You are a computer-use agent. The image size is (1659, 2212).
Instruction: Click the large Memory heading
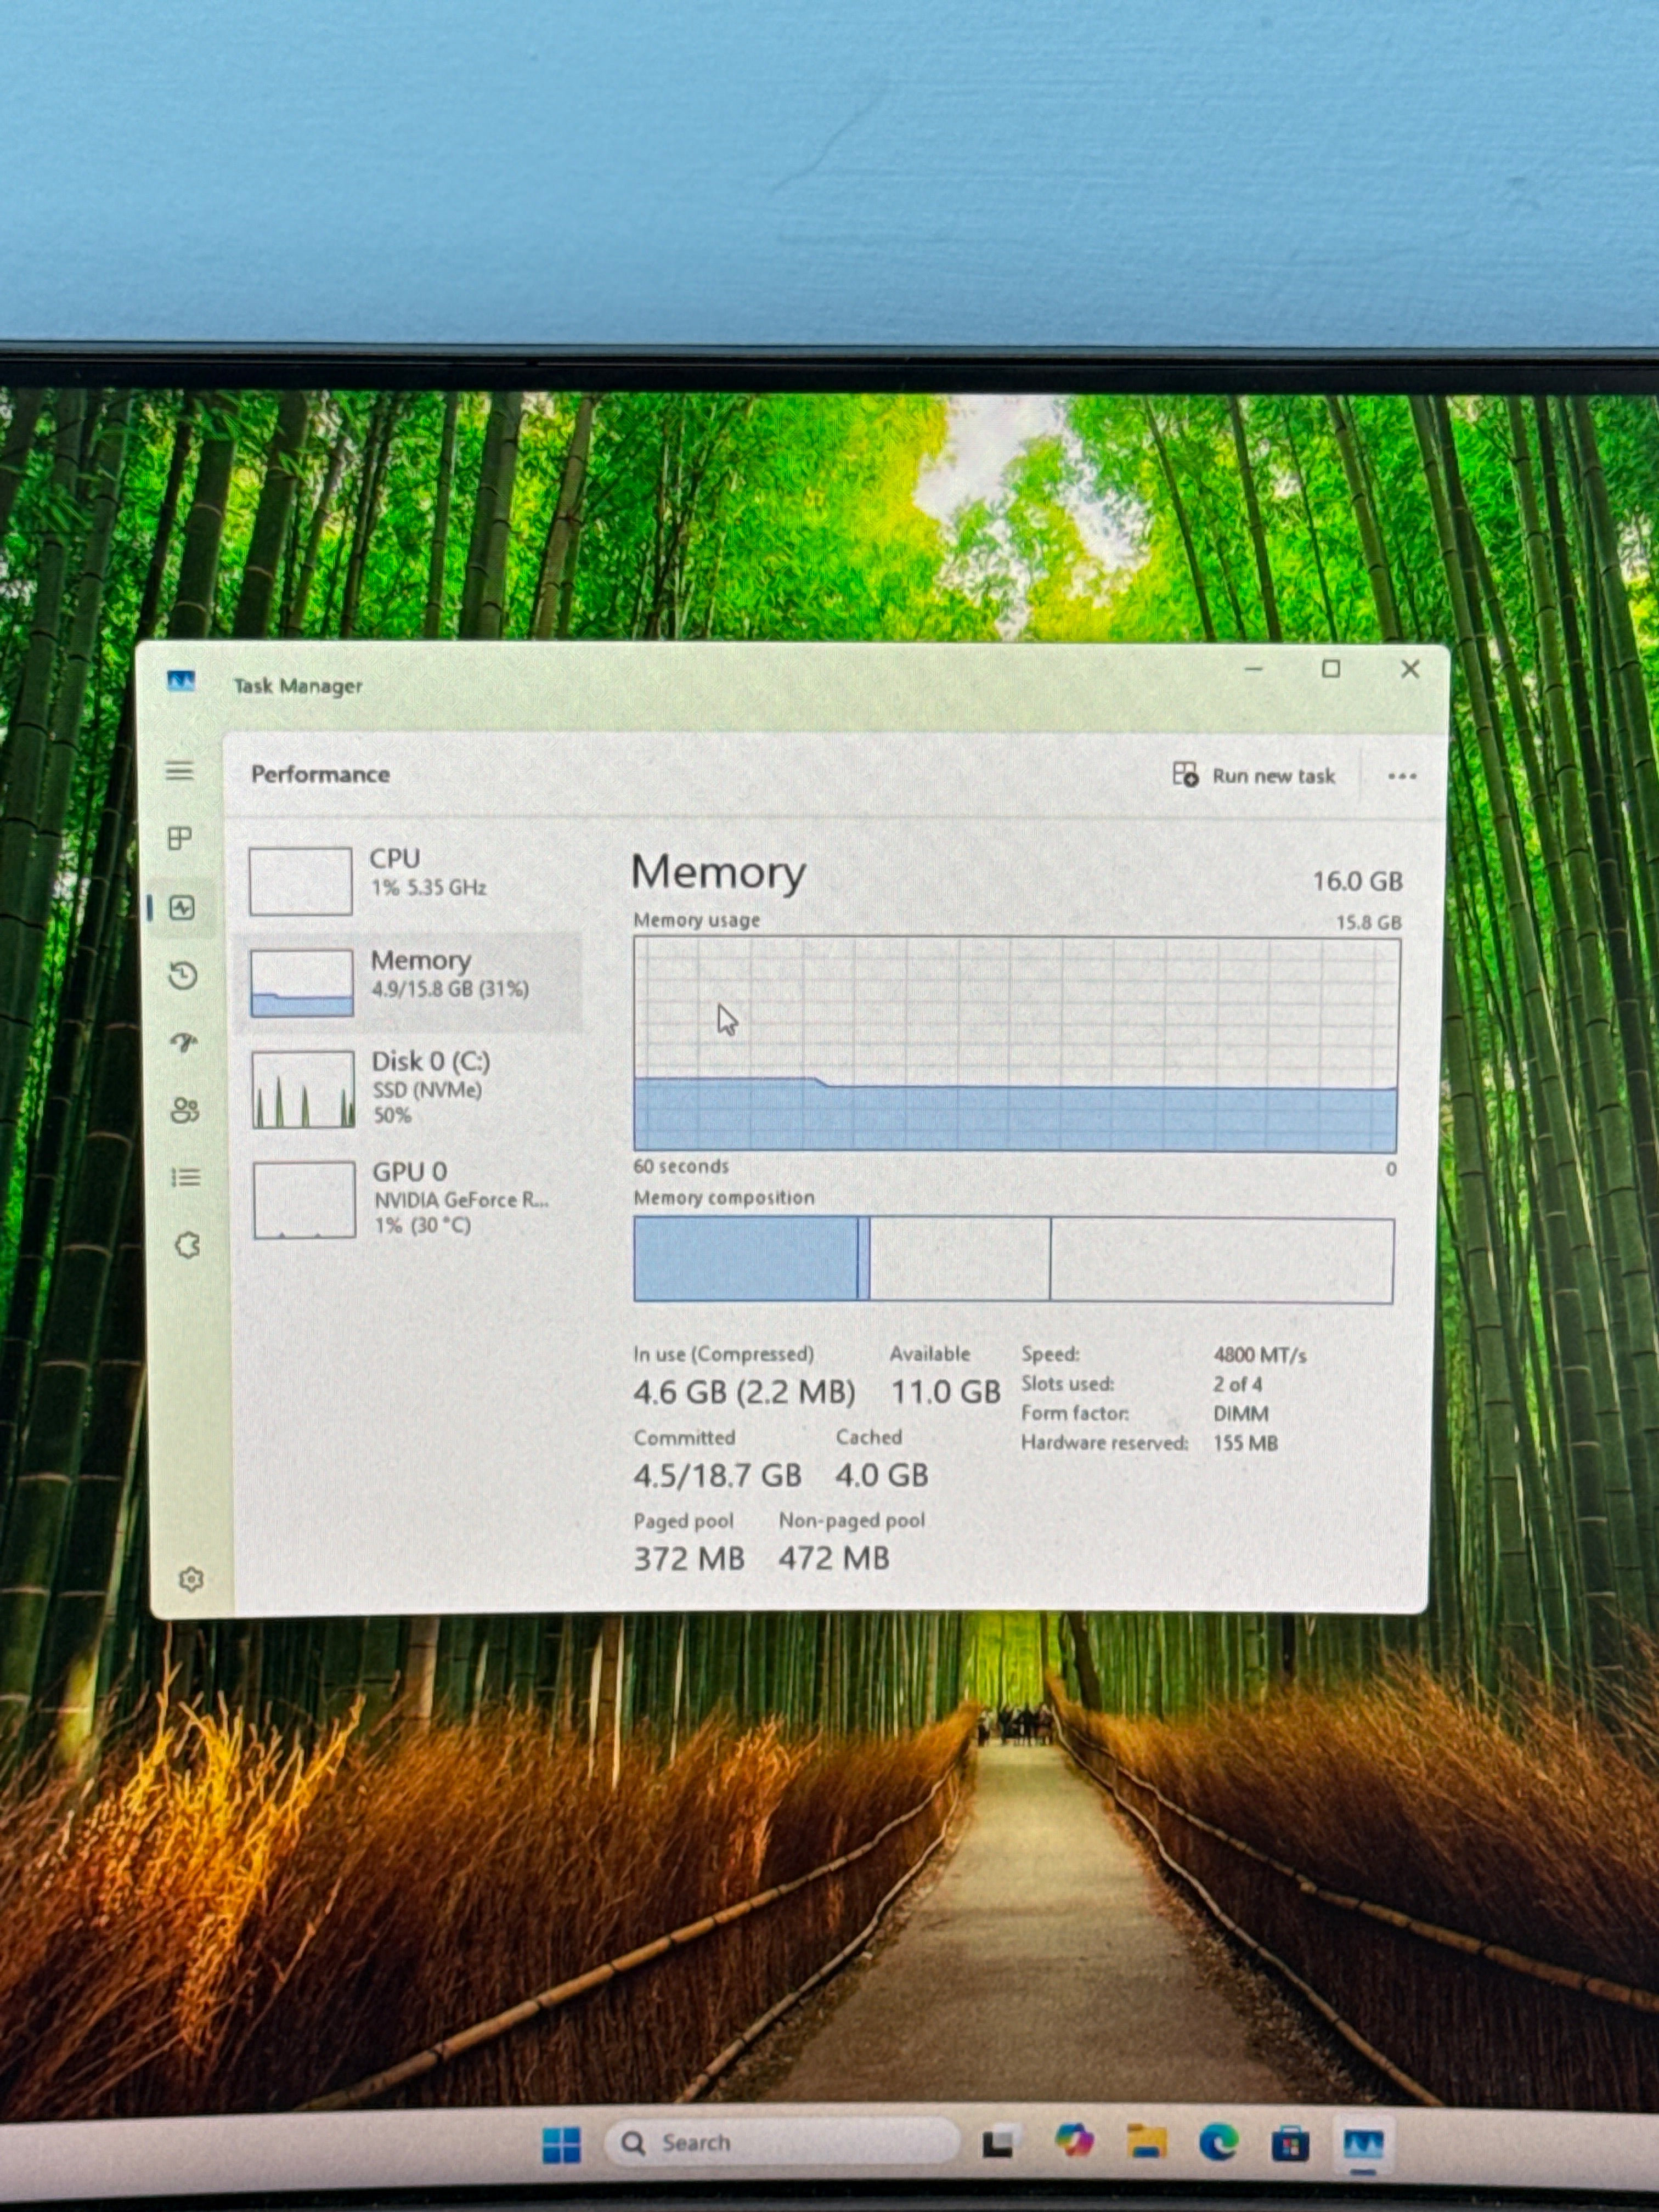point(718,872)
